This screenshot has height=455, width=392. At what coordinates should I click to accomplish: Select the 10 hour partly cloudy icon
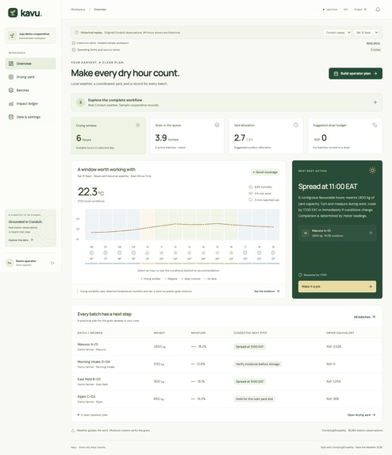(148, 253)
